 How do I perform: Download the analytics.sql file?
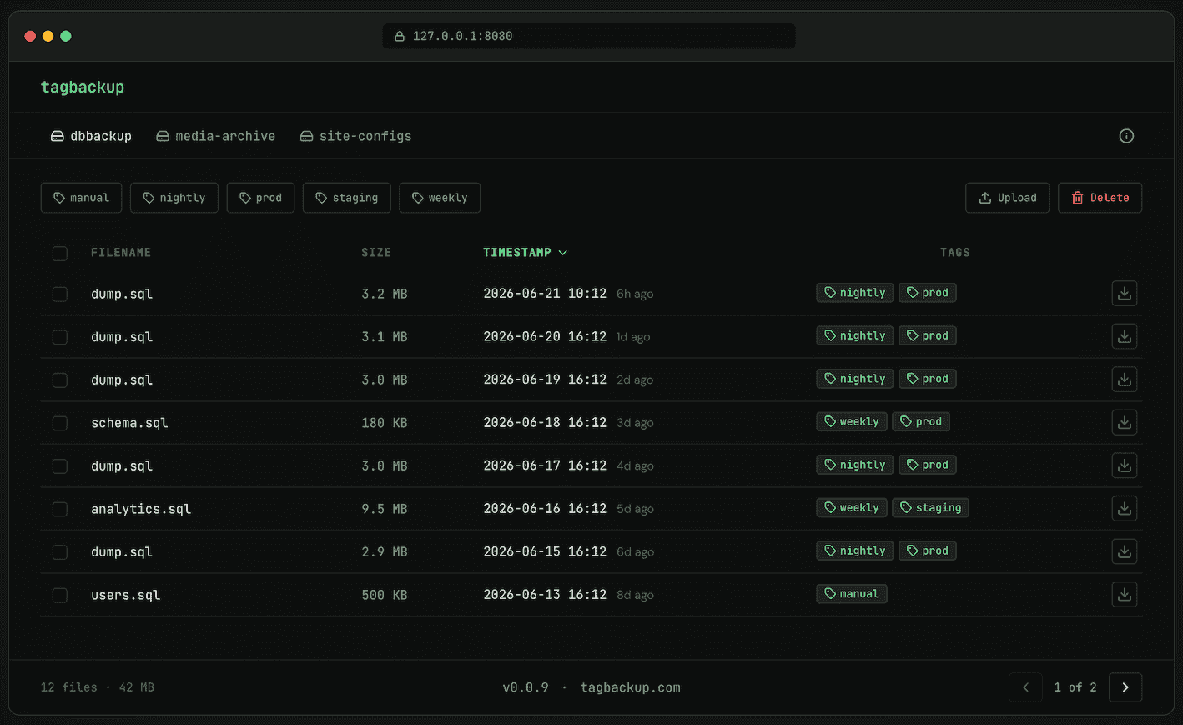pos(1125,508)
